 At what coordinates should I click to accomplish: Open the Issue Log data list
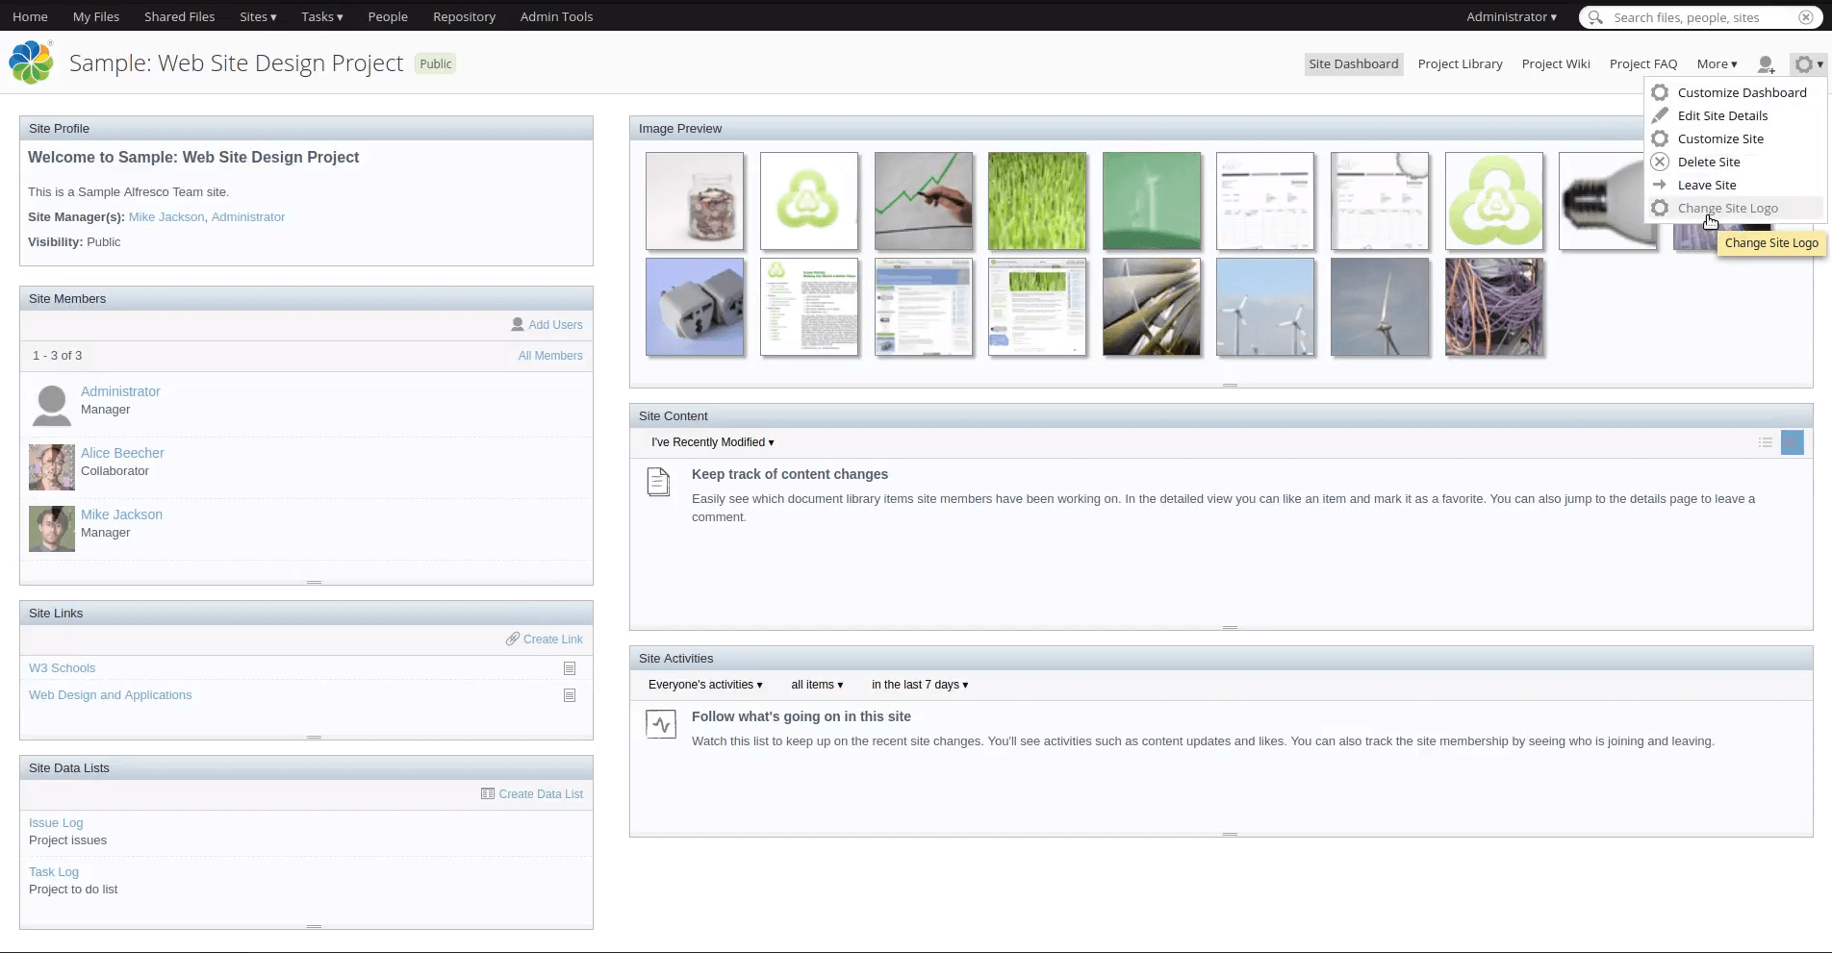[x=55, y=822]
